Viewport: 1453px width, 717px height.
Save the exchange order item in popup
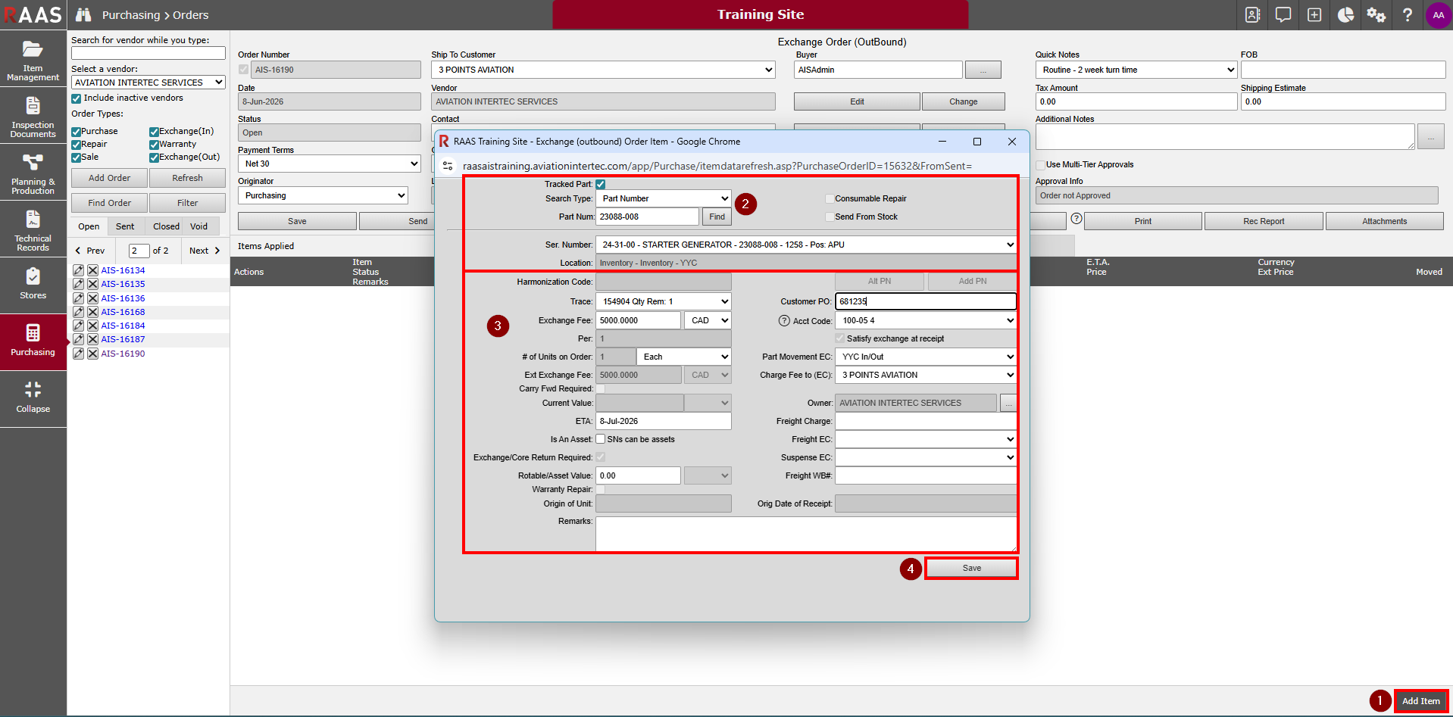coord(972,568)
